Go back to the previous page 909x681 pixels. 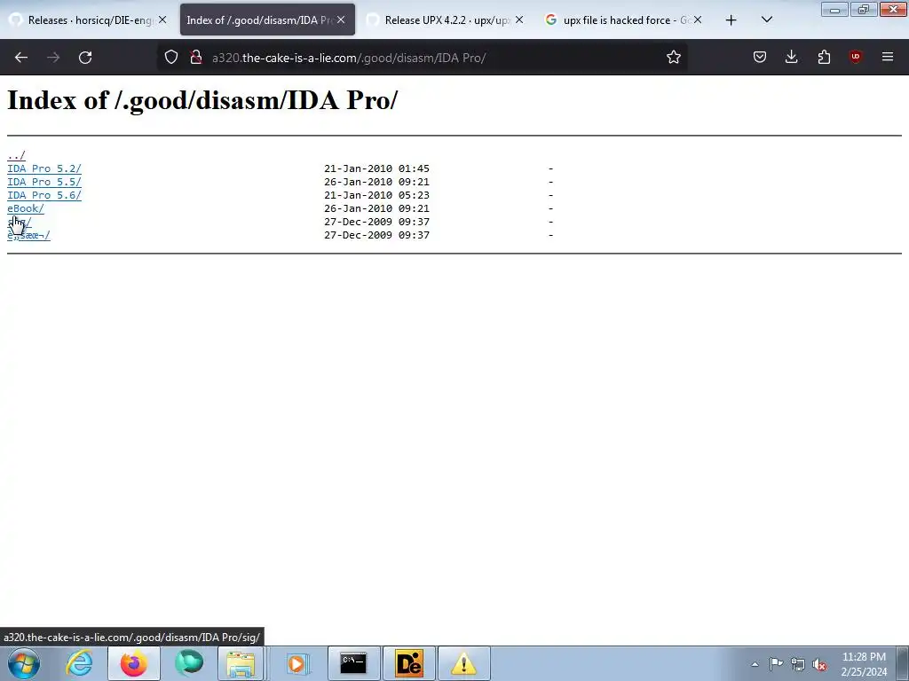(x=21, y=58)
